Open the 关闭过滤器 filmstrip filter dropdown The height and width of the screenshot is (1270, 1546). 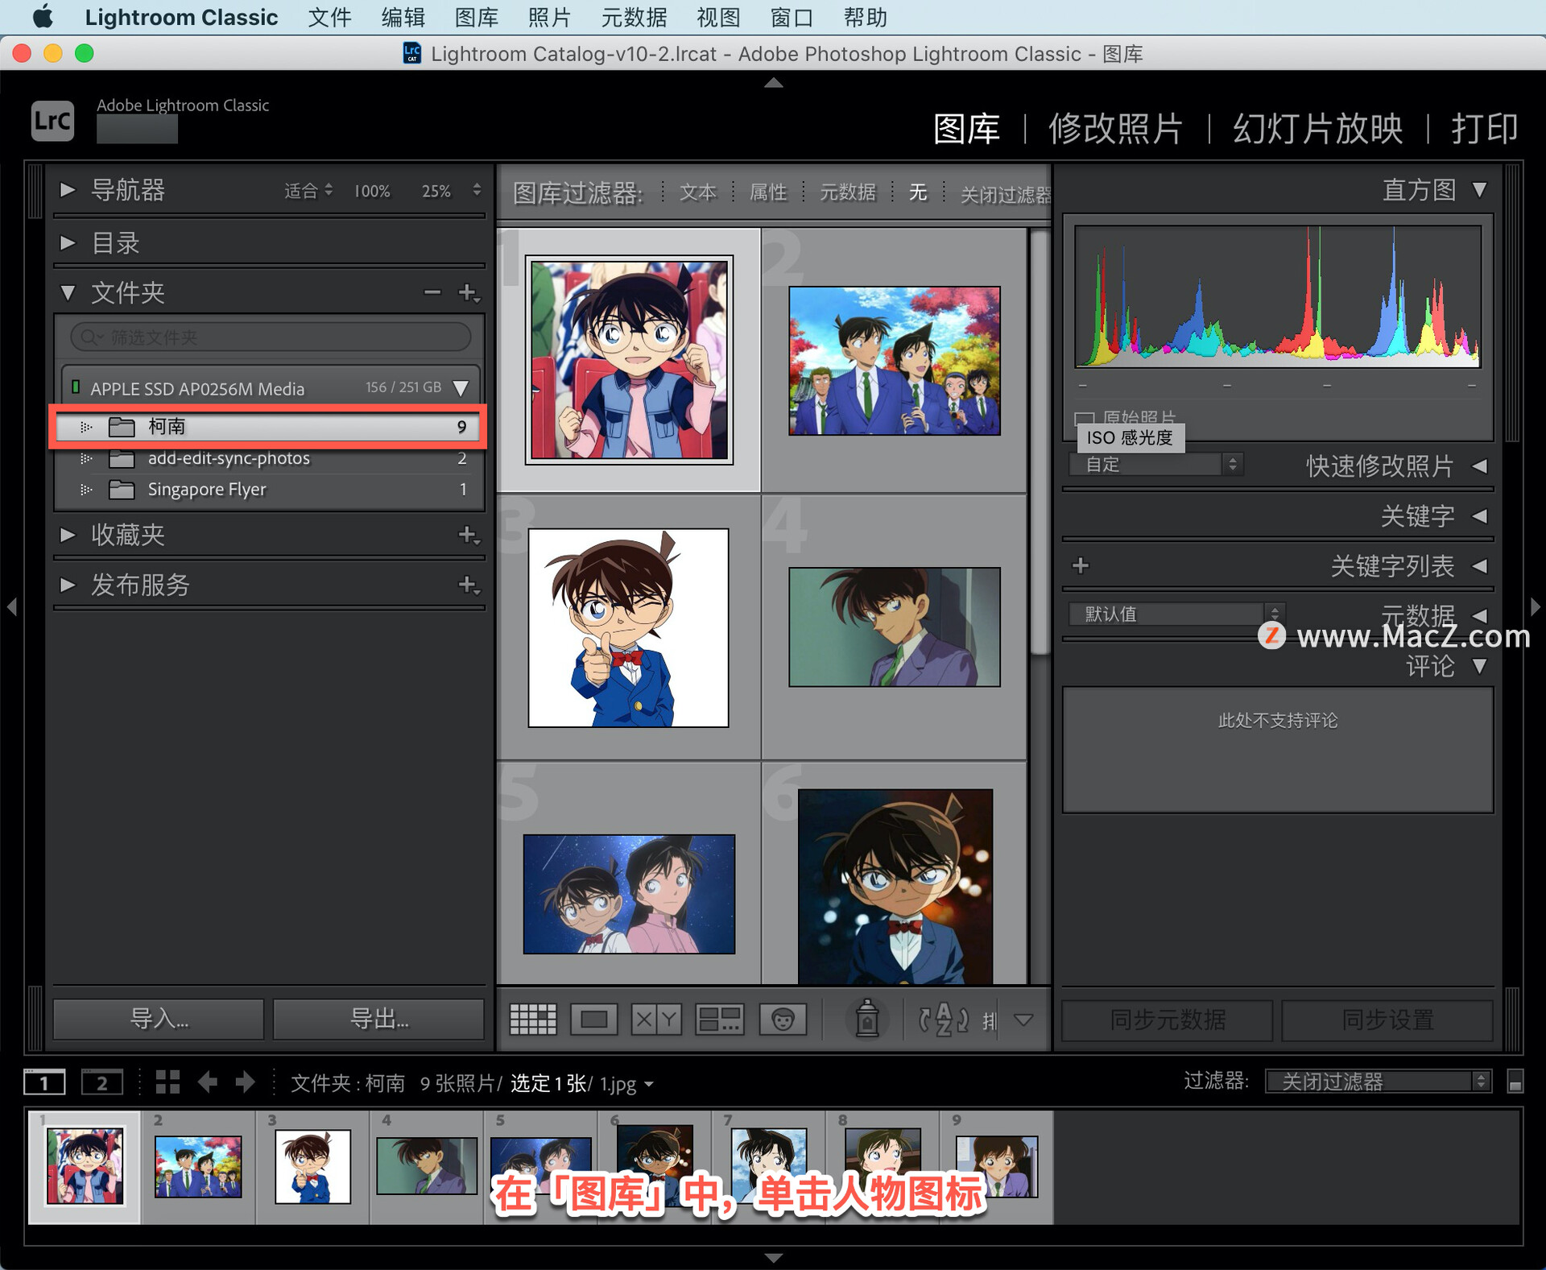(1379, 1082)
